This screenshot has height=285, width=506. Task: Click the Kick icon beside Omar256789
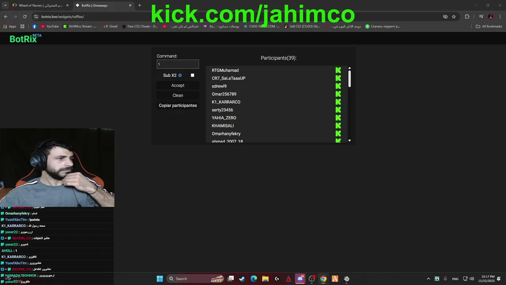click(338, 94)
